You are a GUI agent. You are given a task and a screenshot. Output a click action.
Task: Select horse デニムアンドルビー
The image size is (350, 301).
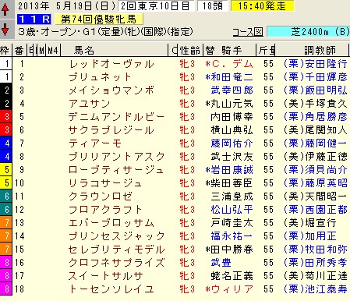pos(116,117)
